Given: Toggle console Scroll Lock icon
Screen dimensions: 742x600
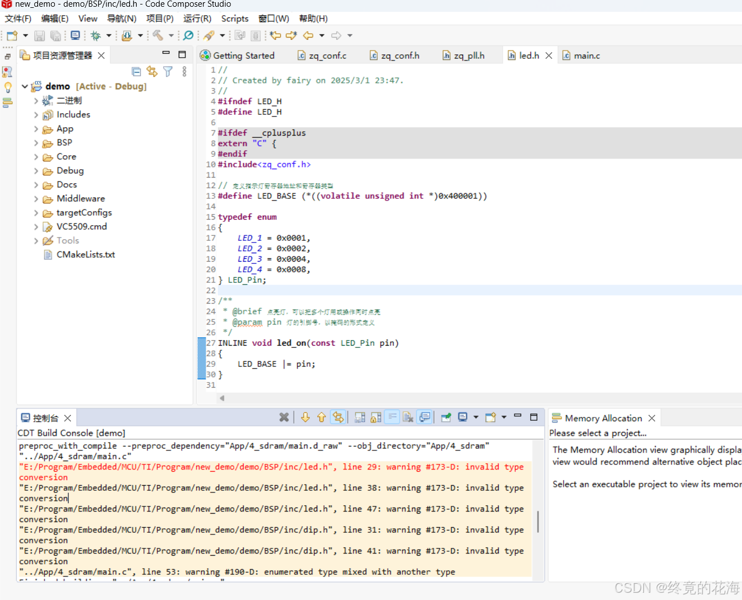Looking at the screenshot, I should (x=376, y=417).
